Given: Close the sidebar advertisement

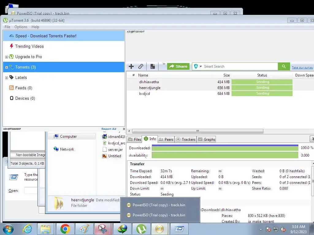Looking at the screenshot, I should coord(124,129).
